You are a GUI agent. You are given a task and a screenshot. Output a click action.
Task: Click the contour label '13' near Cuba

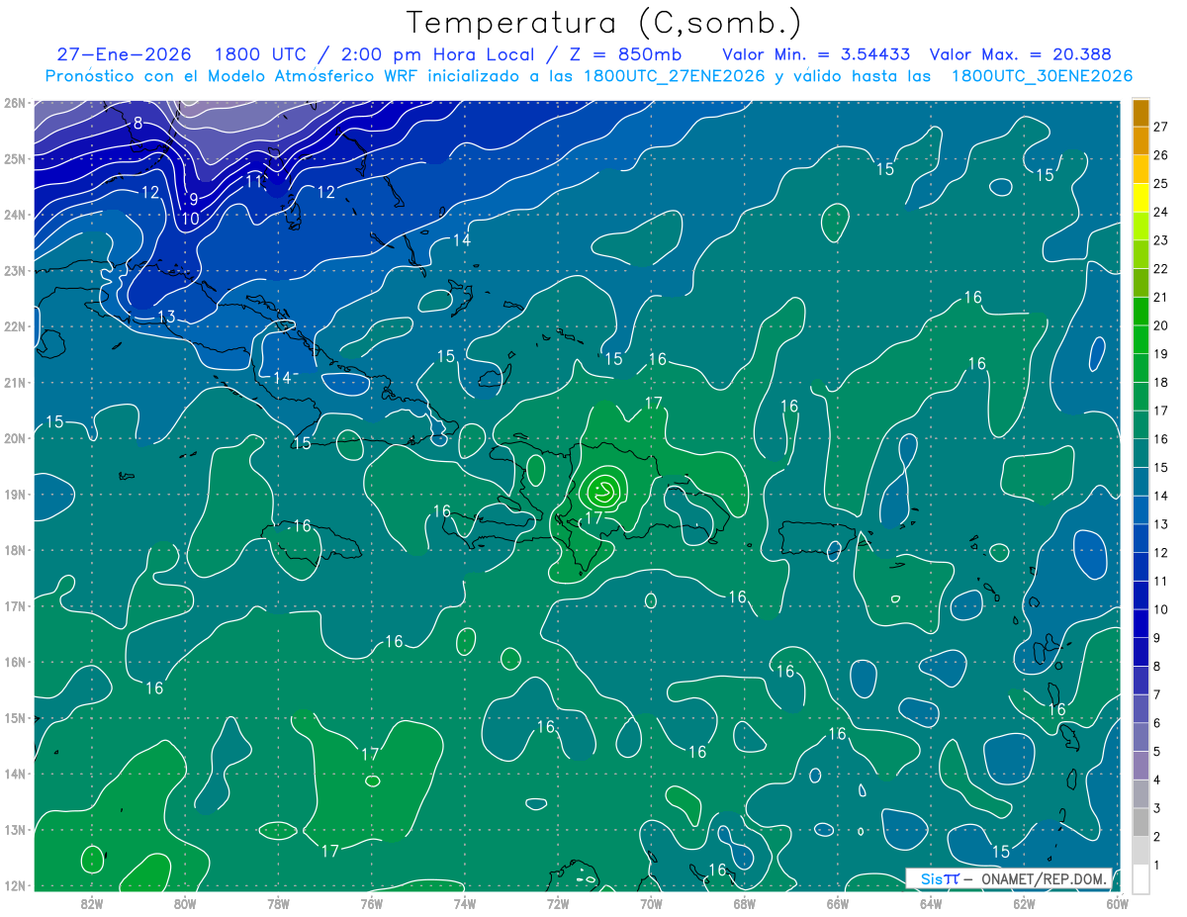166,317
